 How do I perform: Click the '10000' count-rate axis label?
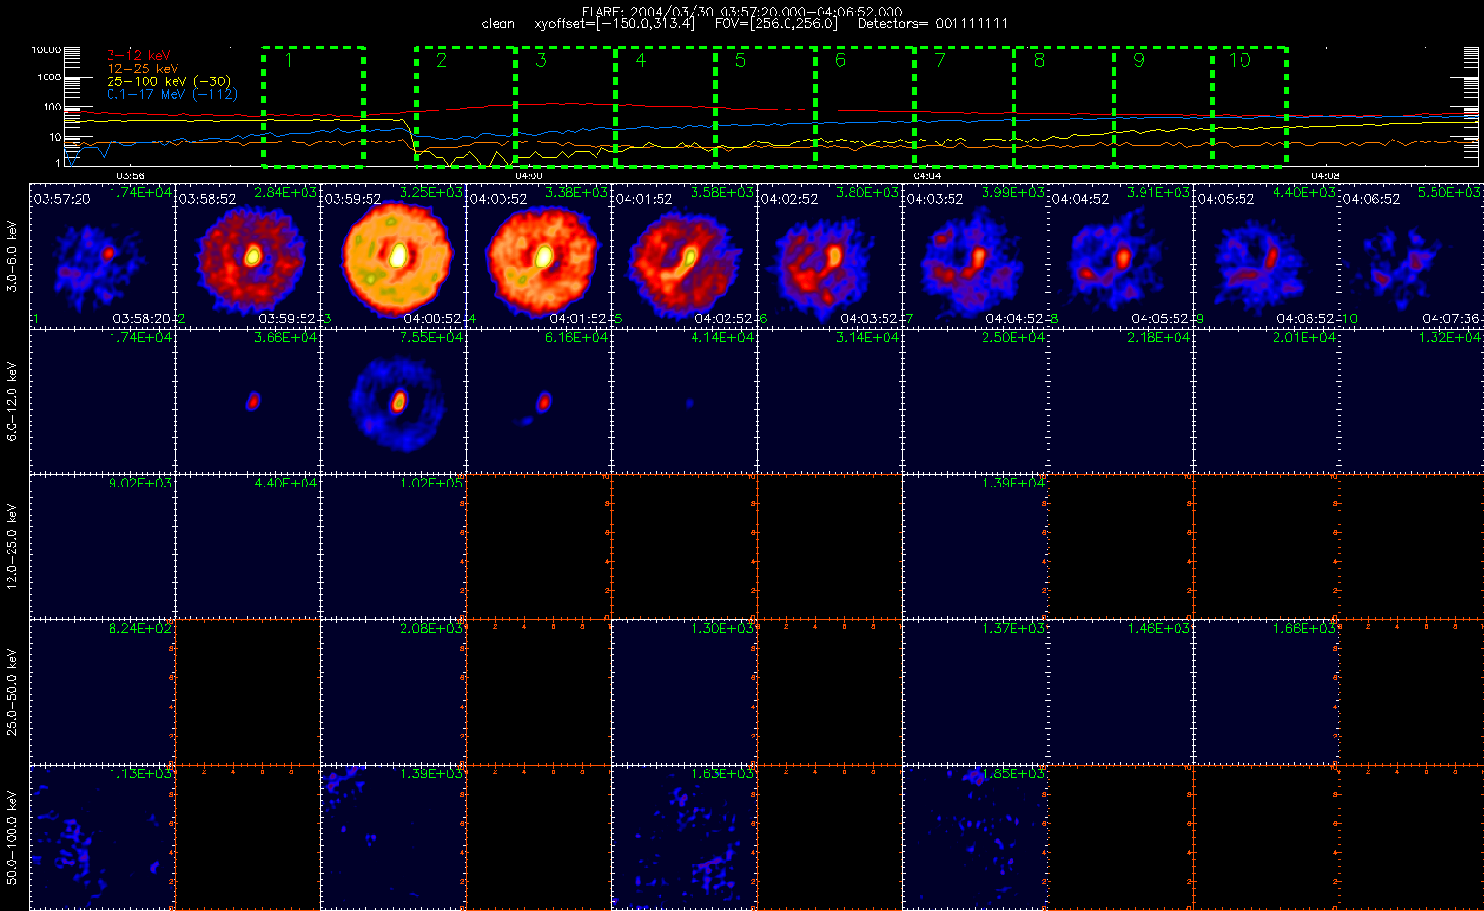(47, 49)
